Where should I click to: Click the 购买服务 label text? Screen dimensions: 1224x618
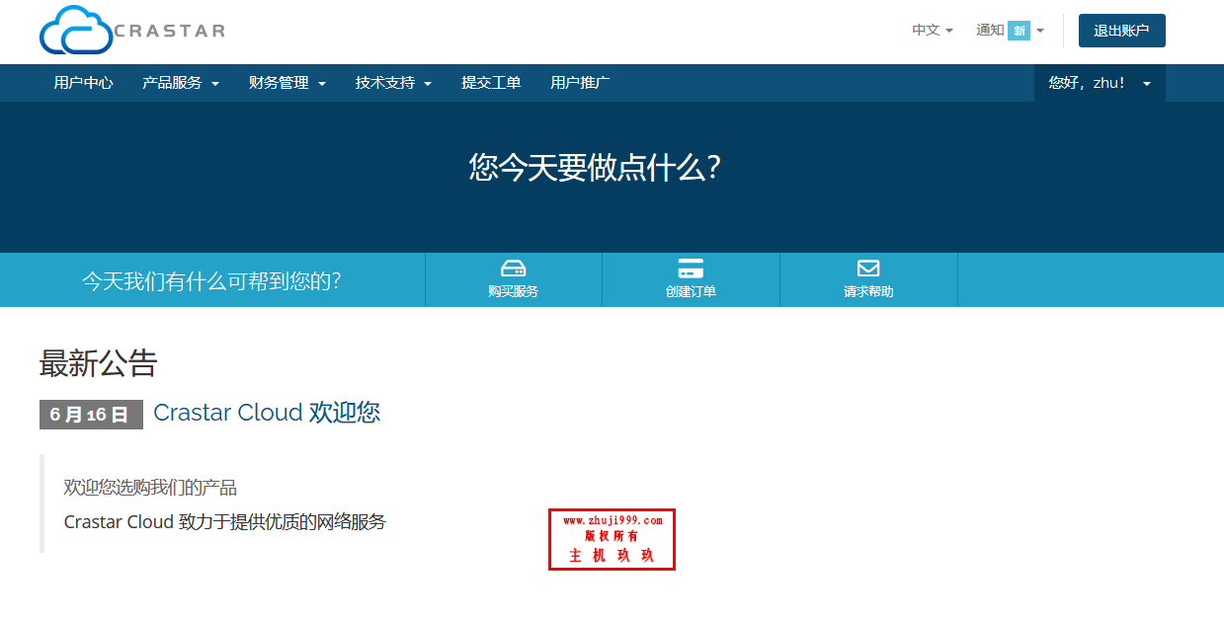(514, 291)
